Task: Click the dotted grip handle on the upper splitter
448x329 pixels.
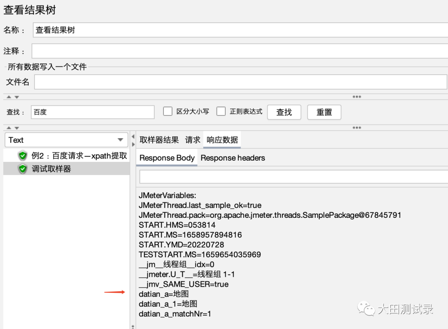Action: [357, 97]
